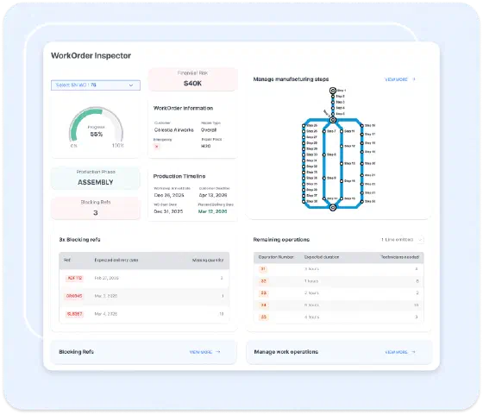This screenshot has width=483, height=415.
Task: Click the GR6945 blocking ref tag
Action: [x=74, y=296]
